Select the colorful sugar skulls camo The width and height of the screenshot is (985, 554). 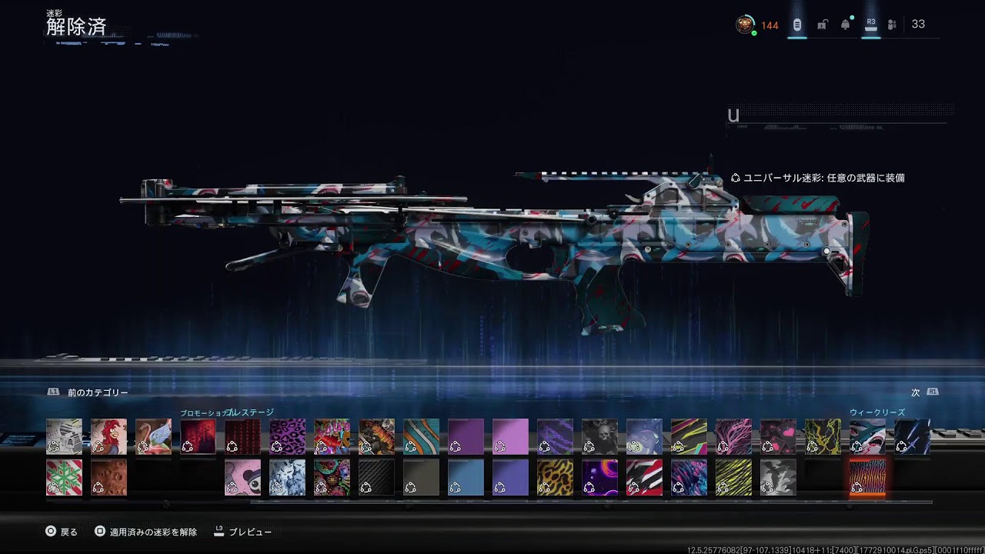tap(332, 477)
